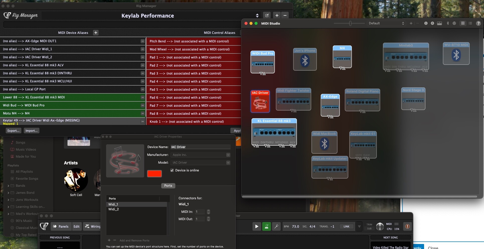The width and height of the screenshot is (484, 249).
Task: Click the Device Name field IAC Driver
Action: click(200, 147)
